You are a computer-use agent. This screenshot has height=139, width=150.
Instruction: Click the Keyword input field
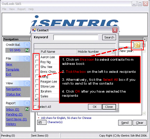click(76, 37)
